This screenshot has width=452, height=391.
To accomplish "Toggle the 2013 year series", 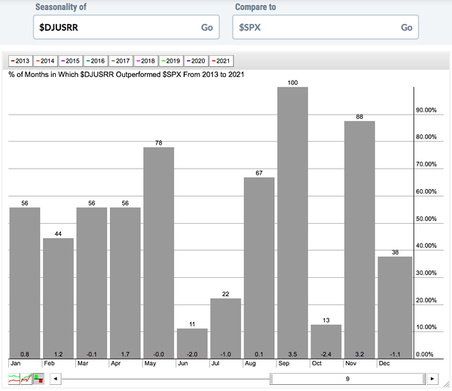I will click(20, 60).
